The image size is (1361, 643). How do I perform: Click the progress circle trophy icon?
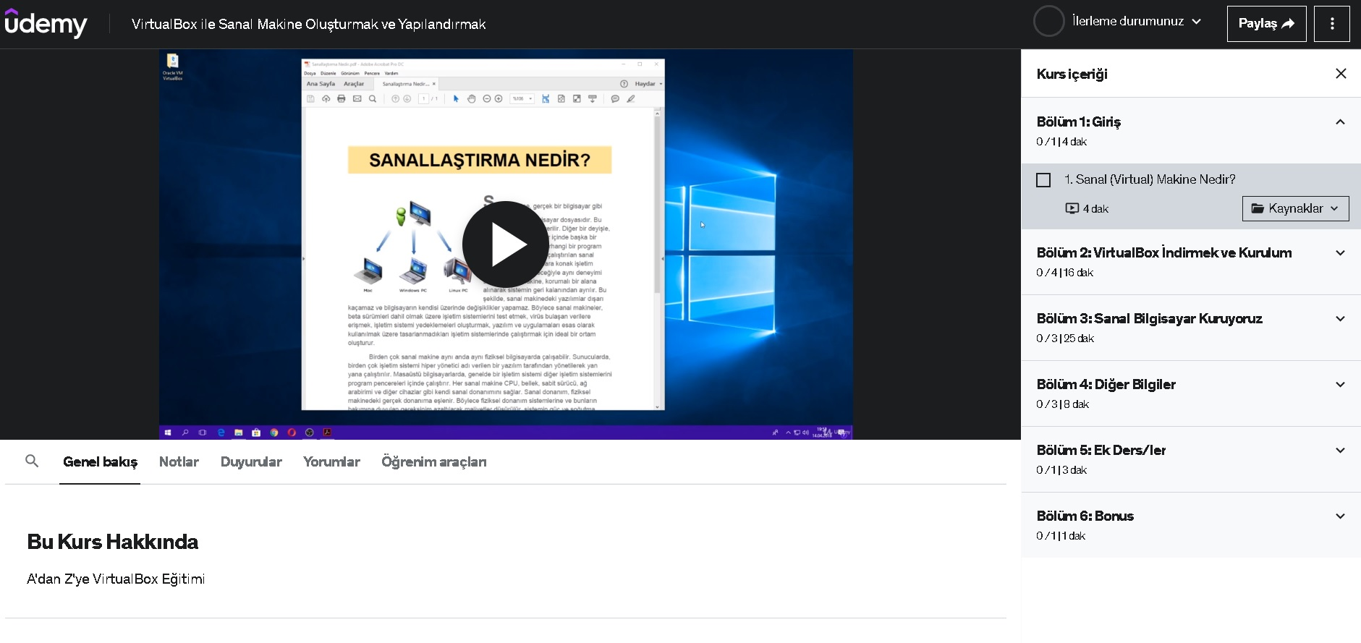click(x=1048, y=21)
